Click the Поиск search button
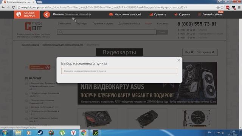The width and height of the screenshot is (242, 136). tap(162, 32)
